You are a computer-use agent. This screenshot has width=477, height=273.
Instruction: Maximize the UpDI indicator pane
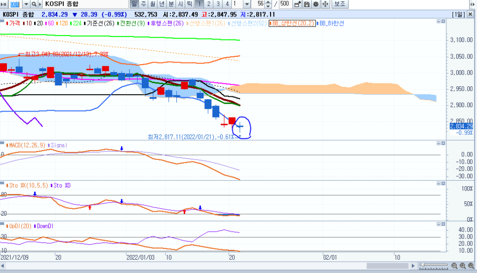coord(438,224)
